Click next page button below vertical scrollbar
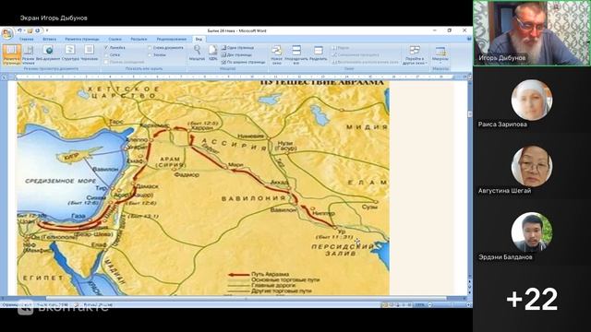The width and height of the screenshot is (591, 332). point(470,293)
